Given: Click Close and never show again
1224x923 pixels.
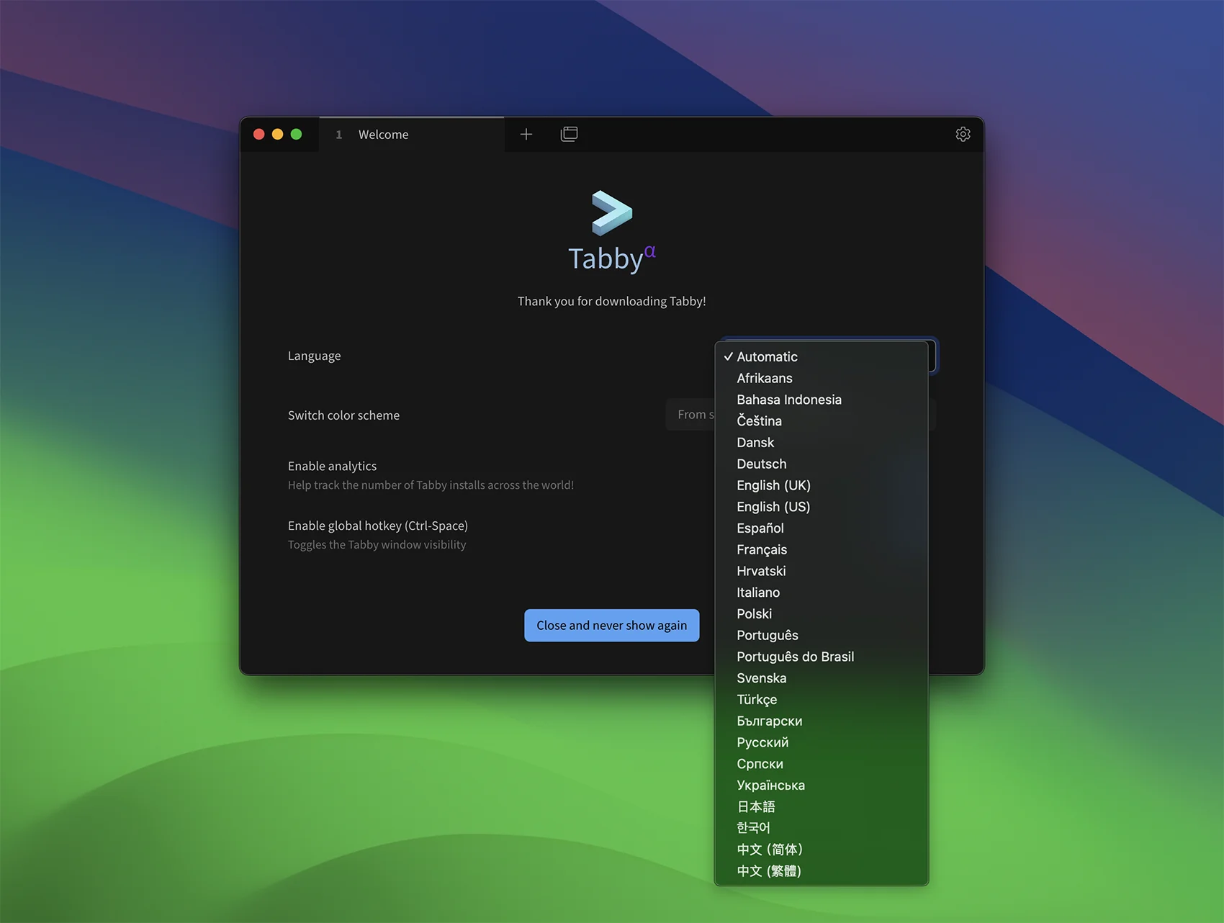Looking at the screenshot, I should click(612, 625).
